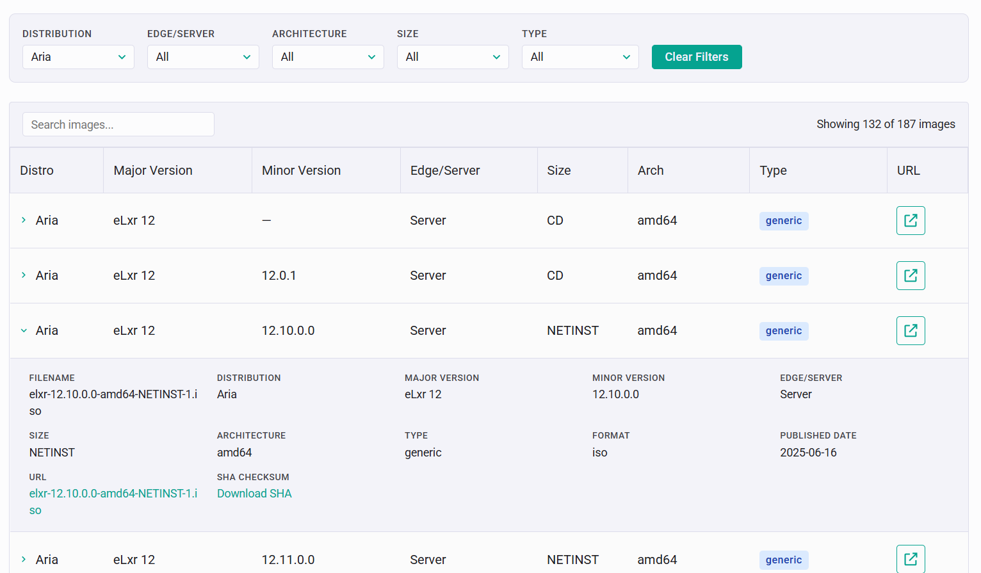
Task: Open the Edge/Server filter dropdown
Action: [203, 57]
